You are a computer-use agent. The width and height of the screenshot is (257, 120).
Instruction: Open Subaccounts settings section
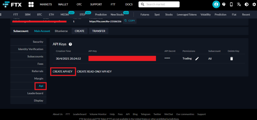coord(28,56)
